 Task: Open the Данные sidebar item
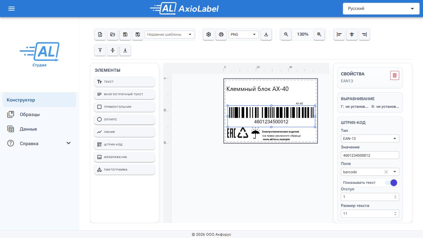point(39,129)
